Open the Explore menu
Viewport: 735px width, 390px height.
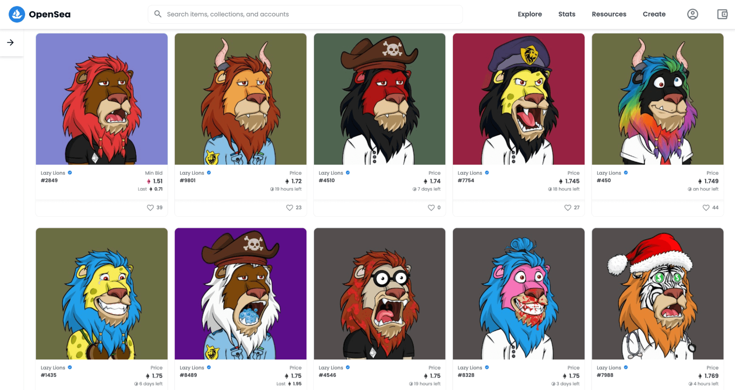pos(529,14)
